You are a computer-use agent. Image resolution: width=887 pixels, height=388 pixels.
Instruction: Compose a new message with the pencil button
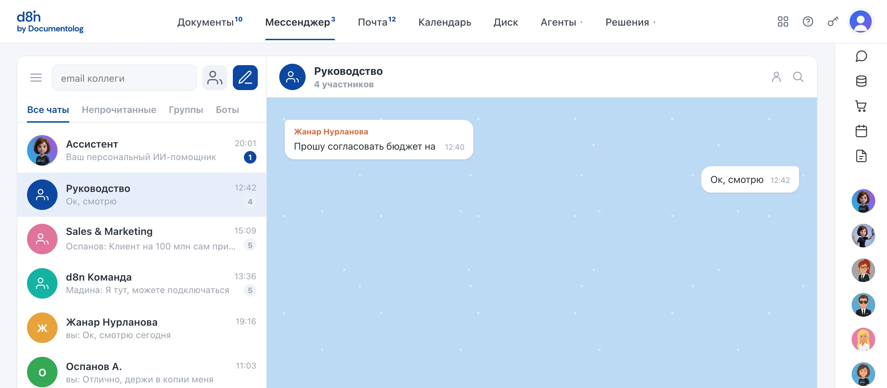coord(245,78)
